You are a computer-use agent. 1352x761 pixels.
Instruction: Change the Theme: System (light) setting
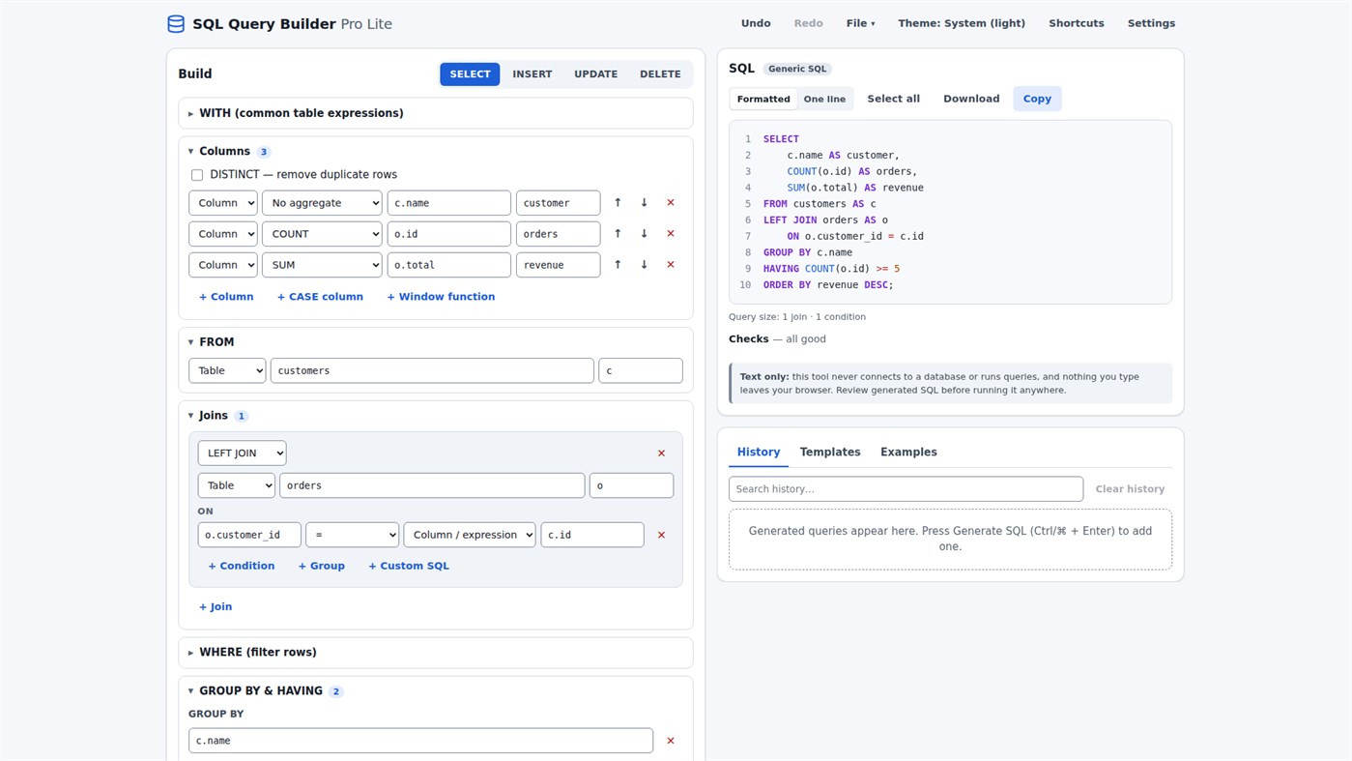pos(962,23)
